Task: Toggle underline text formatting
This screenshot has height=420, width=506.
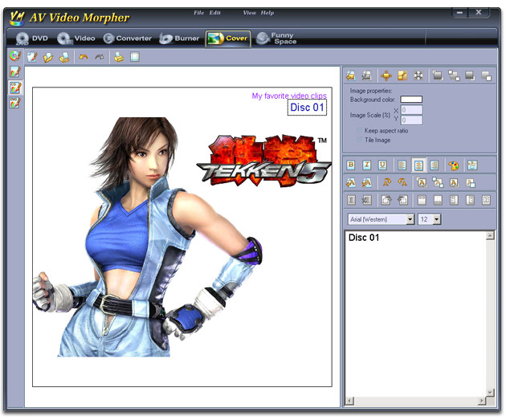Action: point(383,165)
